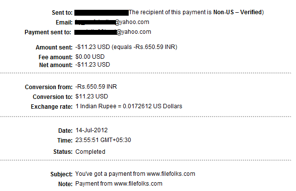Screen dimensions: 296x191
Task: Click the redacted Sent to recipient name
Action: pos(101,13)
